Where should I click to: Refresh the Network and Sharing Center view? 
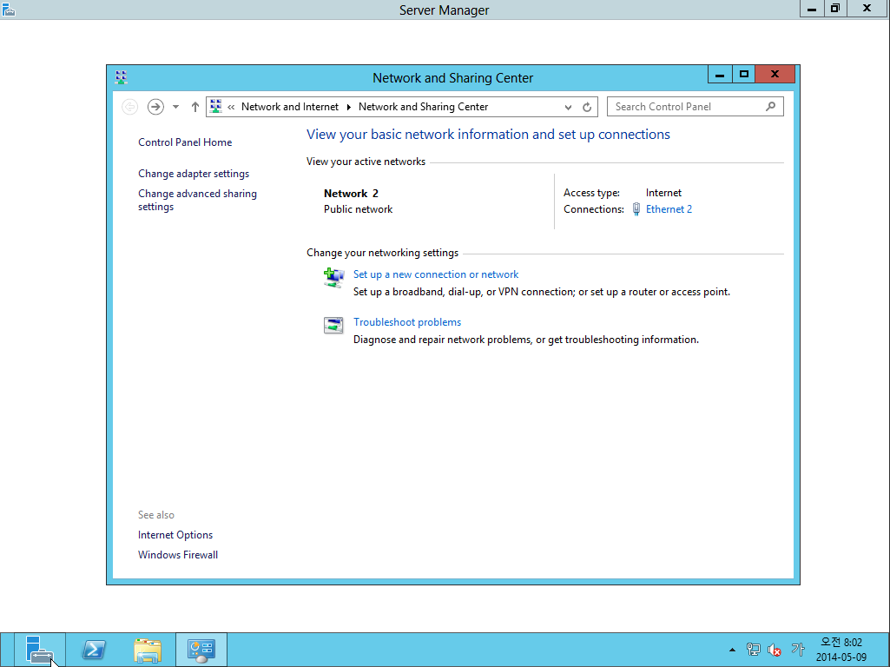point(587,107)
